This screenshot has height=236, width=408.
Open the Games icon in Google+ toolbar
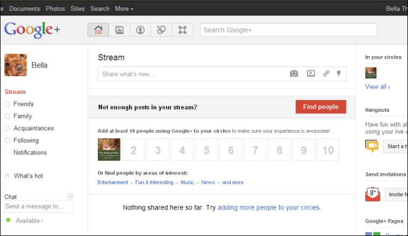(x=183, y=30)
